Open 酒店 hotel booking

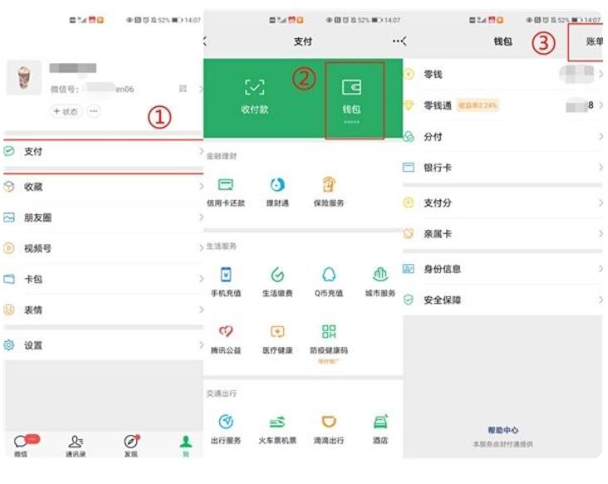[x=380, y=429]
